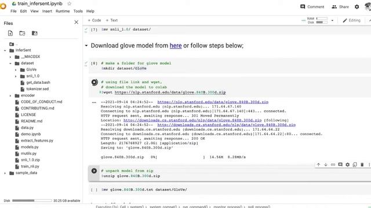
Task: Add a comment to cell icon
Action: (340, 165)
